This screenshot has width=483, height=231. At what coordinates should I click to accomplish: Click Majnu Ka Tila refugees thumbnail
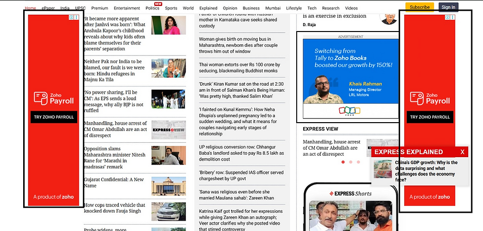(x=169, y=68)
